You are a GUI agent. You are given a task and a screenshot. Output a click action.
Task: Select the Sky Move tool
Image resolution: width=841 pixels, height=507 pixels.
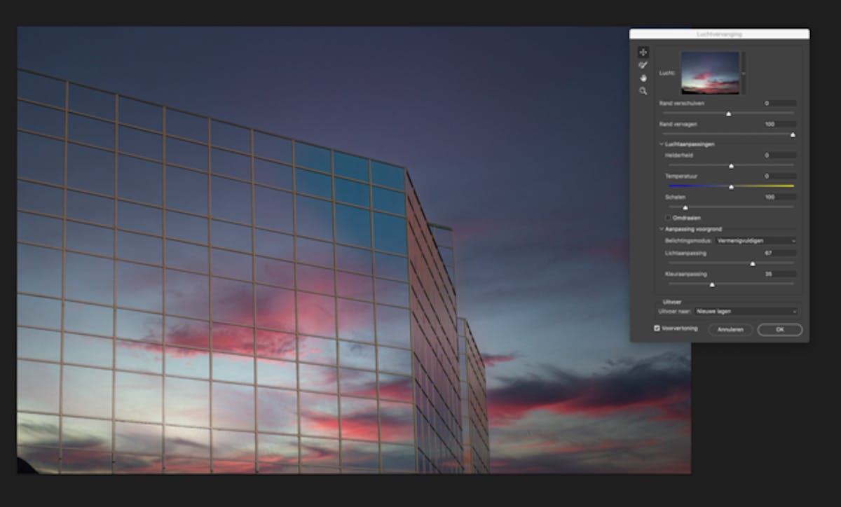coord(643,53)
